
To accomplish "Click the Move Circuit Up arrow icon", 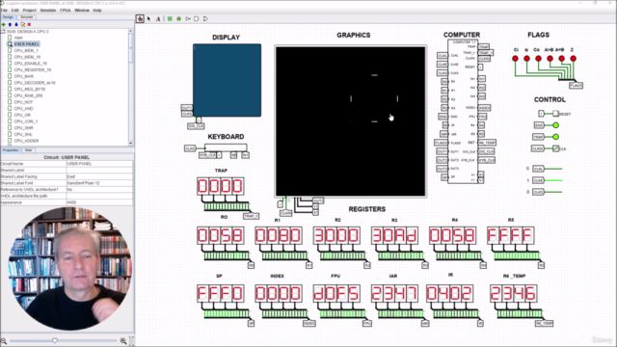I will click(x=10, y=24).
